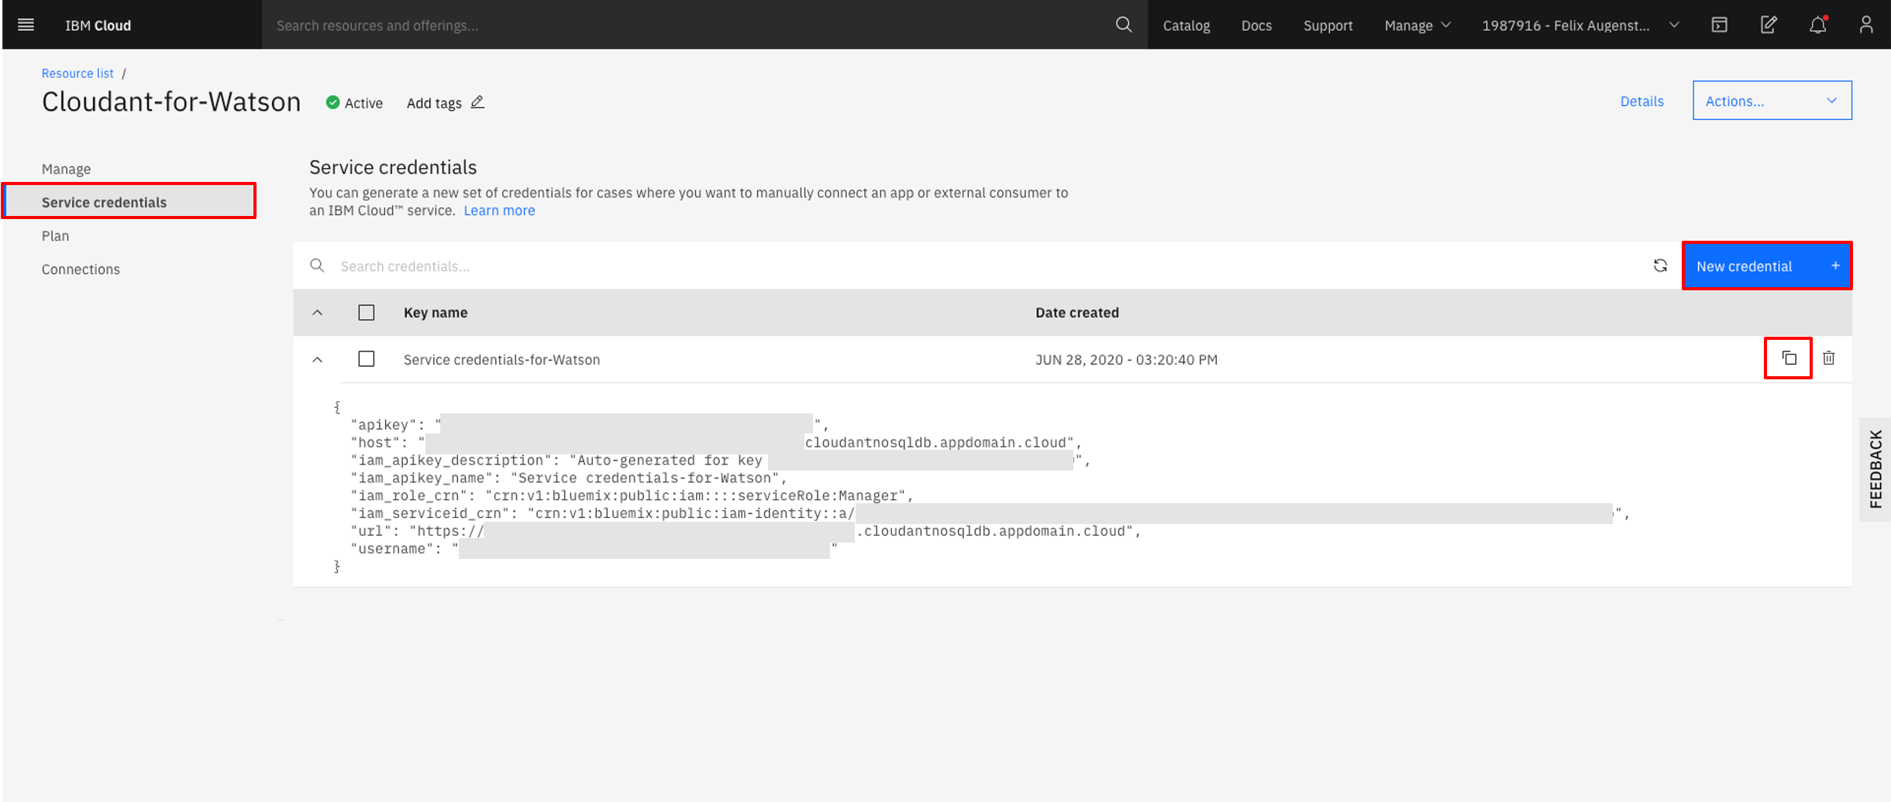Sort by the Key name column header
Image resolution: width=1891 pixels, height=802 pixels.
click(x=435, y=312)
